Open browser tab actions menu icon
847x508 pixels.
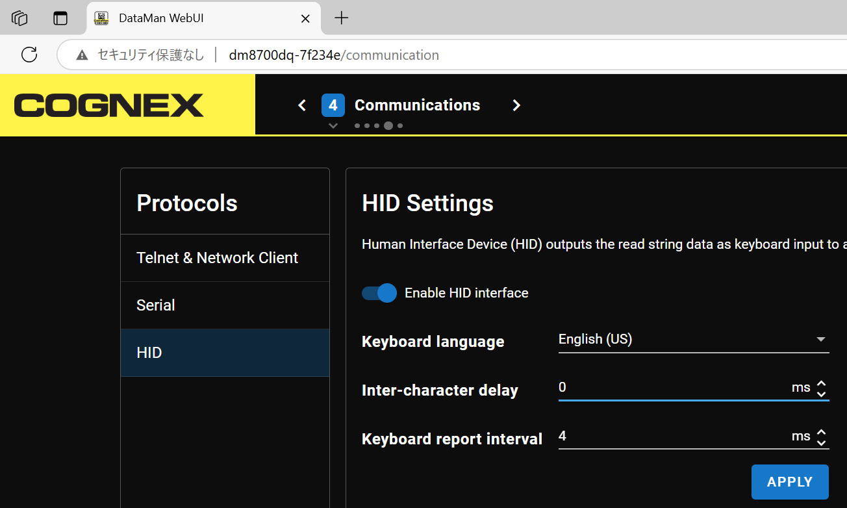coord(60,18)
